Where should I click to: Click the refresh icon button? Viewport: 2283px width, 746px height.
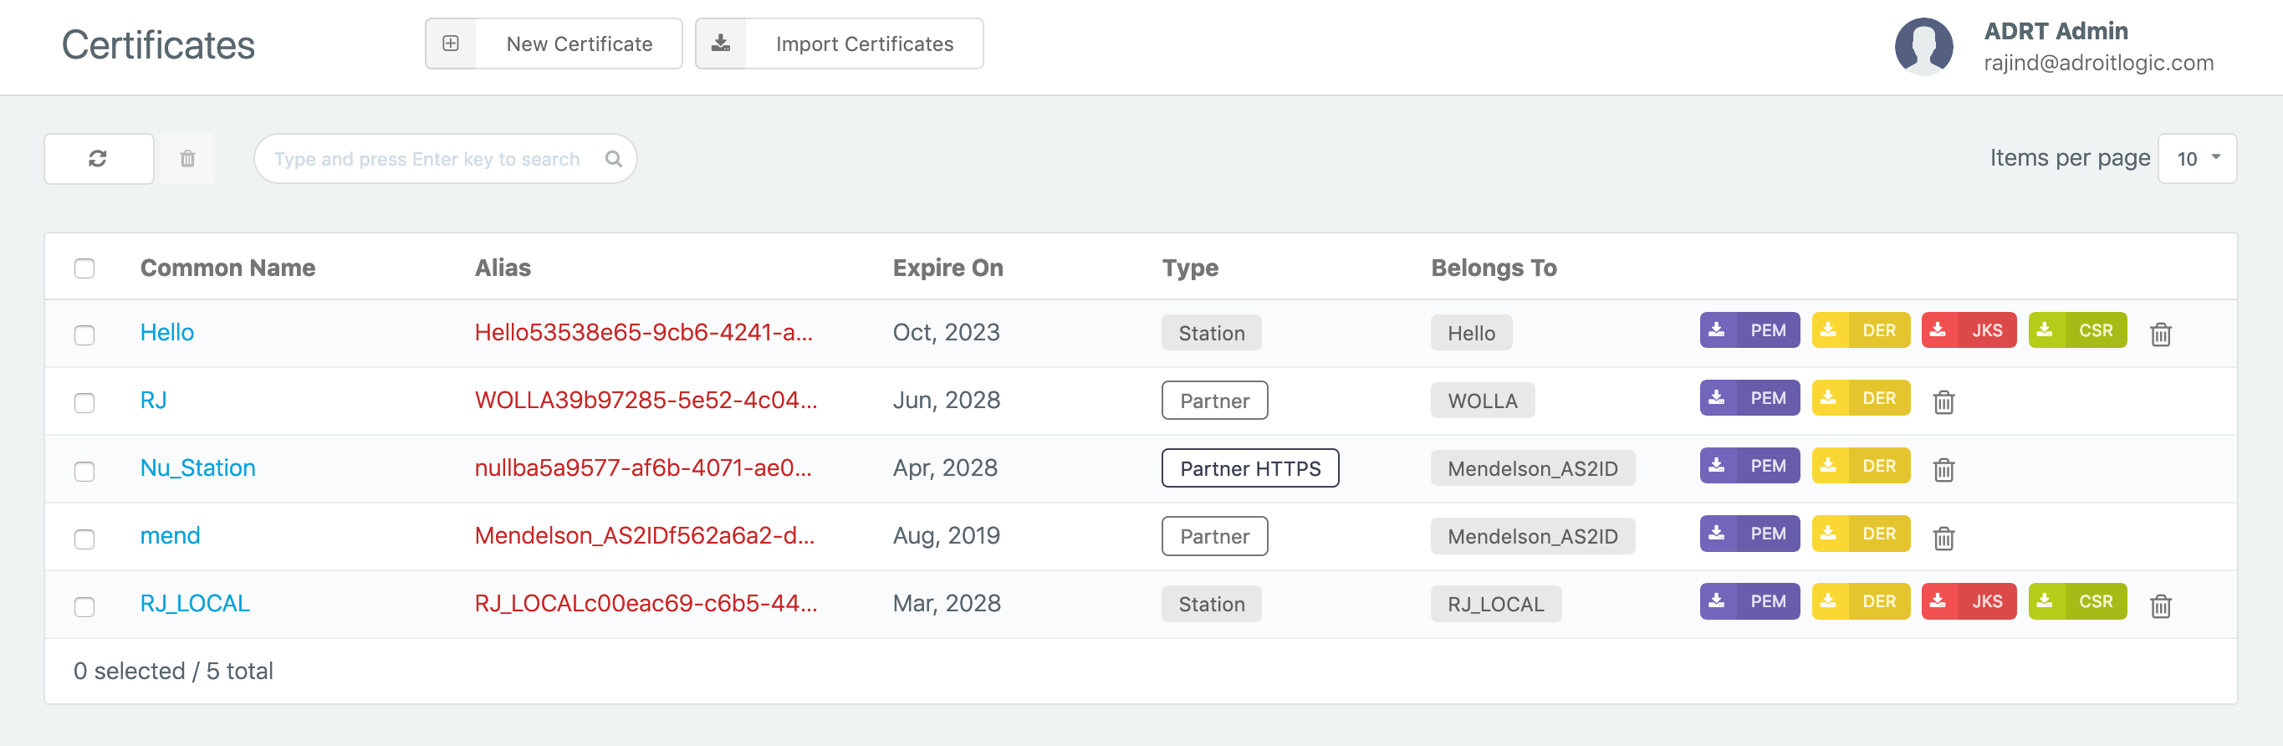(99, 159)
